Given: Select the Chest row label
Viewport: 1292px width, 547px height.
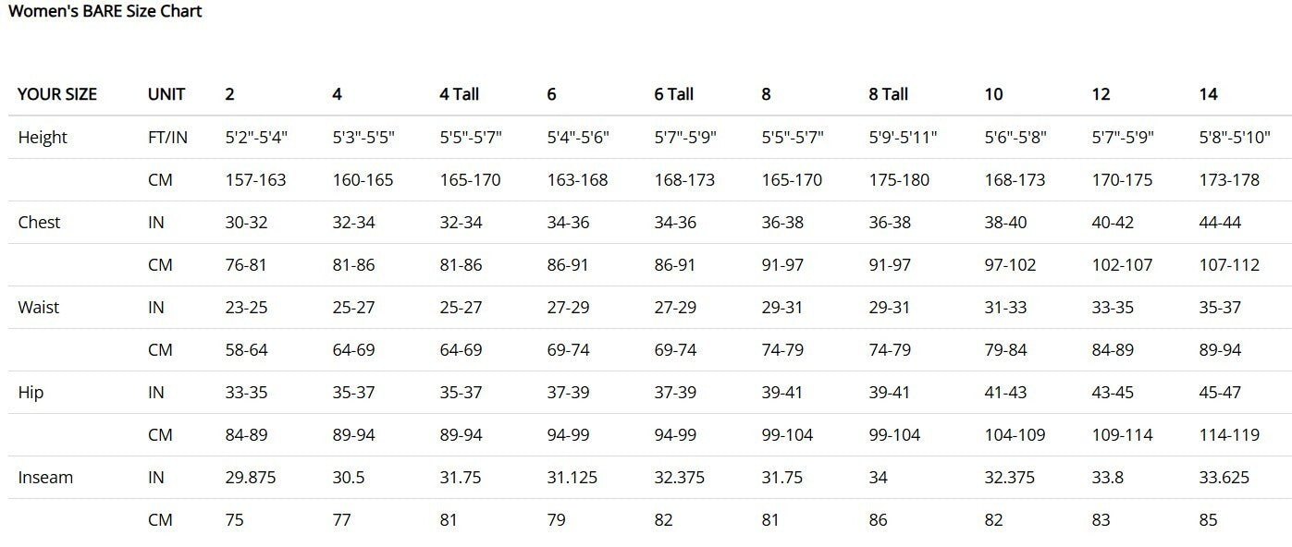Looking at the screenshot, I should tap(39, 223).
